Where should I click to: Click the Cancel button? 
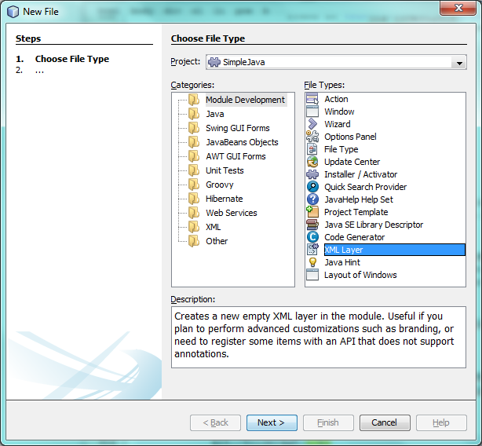[x=385, y=422]
